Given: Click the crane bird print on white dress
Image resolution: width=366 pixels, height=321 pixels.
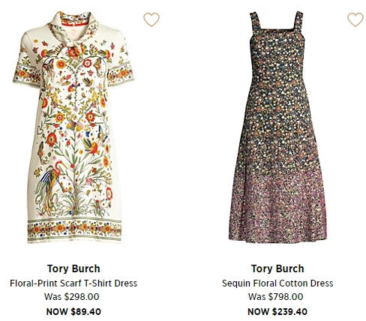Looking at the screenshot, I should [x=51, y=185].
